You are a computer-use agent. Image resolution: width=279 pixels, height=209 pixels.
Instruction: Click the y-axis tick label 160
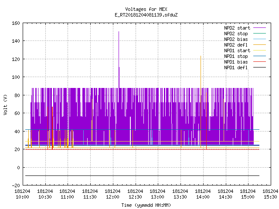pyautogui.click(x=16, y=23)
